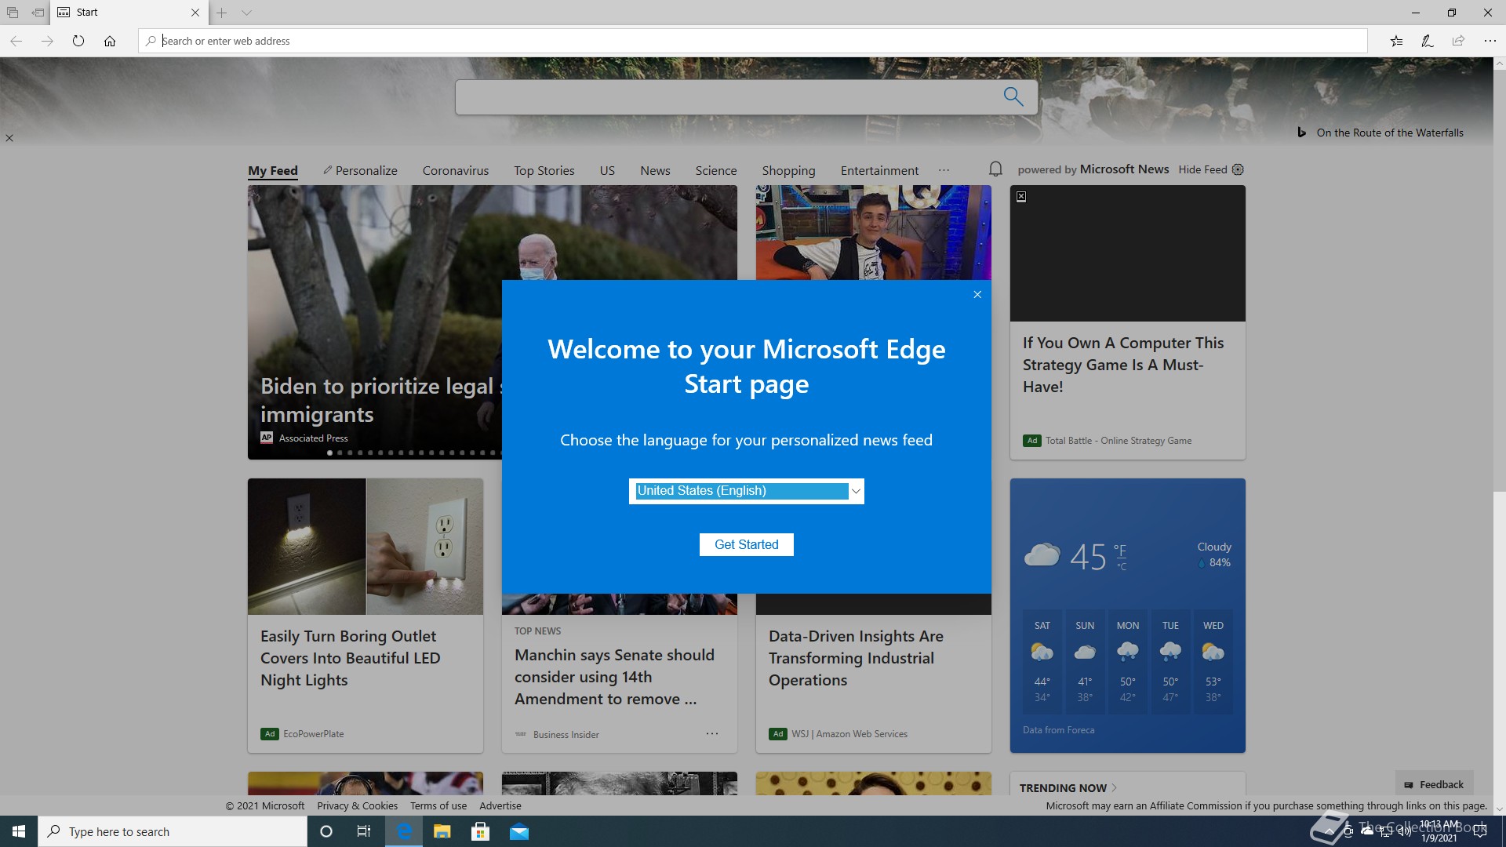Image resolution: width=1506 pixels, height=847 pixels.
Task: Click the browser Forward arrow
Action: click(47, 41)
